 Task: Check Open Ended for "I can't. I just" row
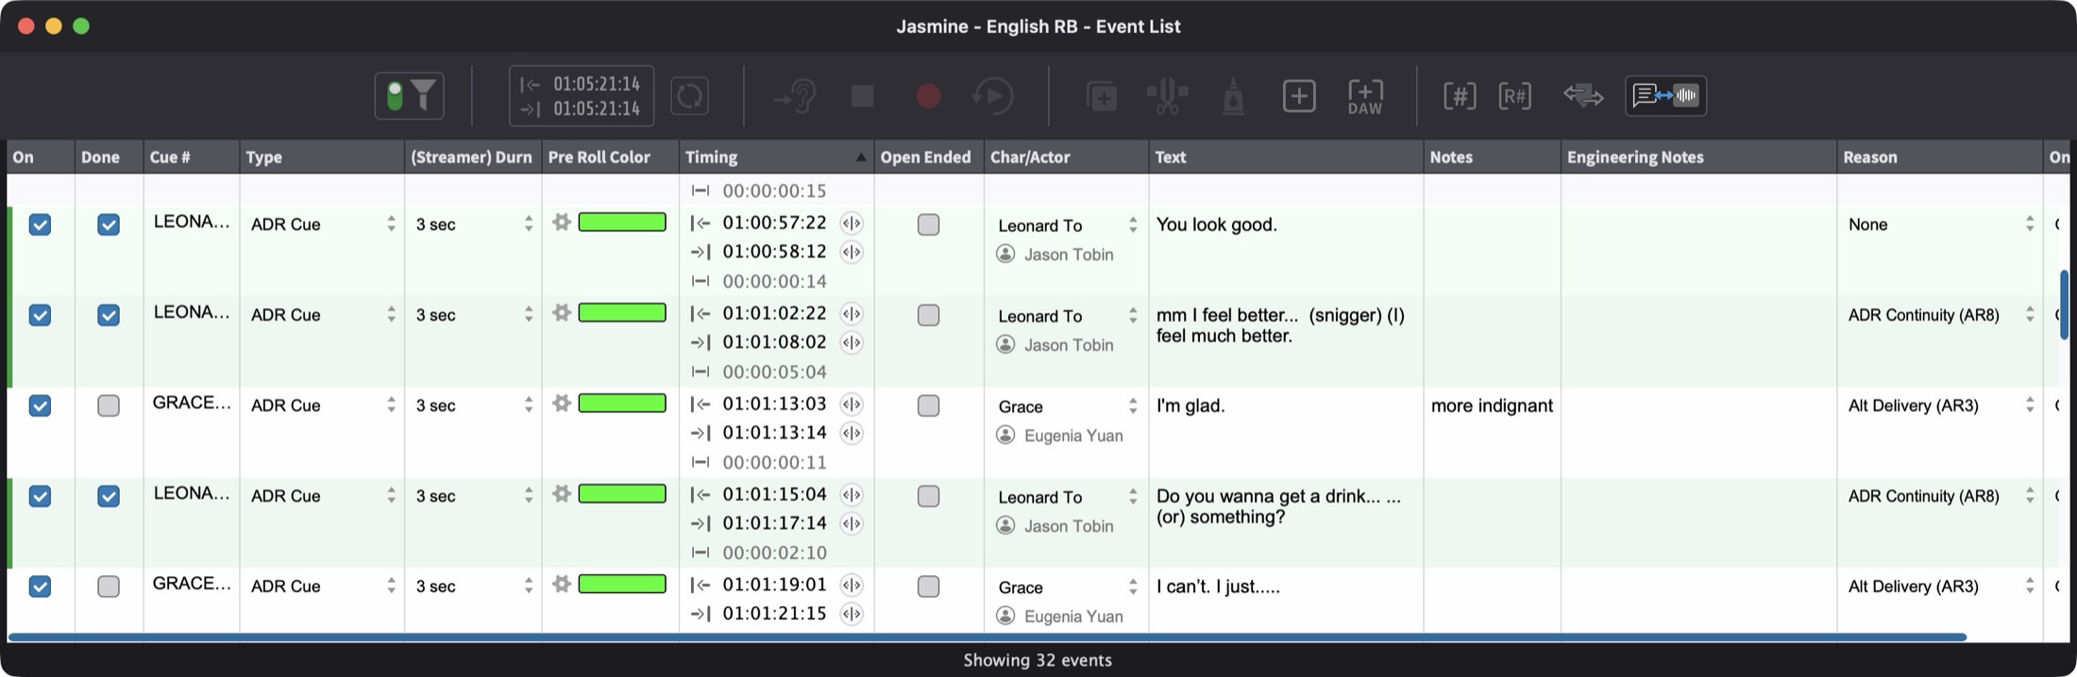tap(928, 586)
